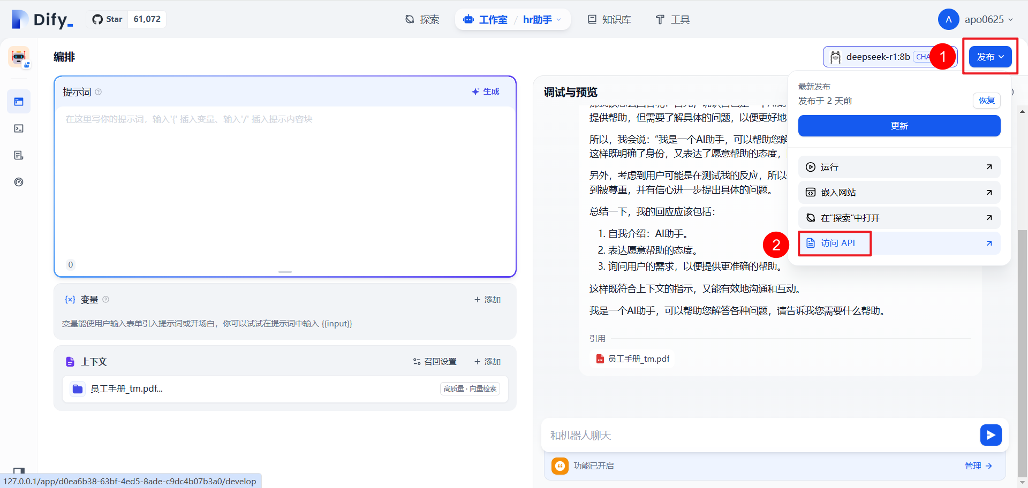Click the 运行 external arrow icon
The height and width of the screenshot is (488, 1028).
click(x=989, y=167)
